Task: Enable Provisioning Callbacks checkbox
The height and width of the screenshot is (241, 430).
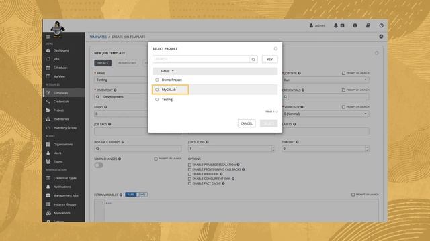Action: [x=189, y=169]
